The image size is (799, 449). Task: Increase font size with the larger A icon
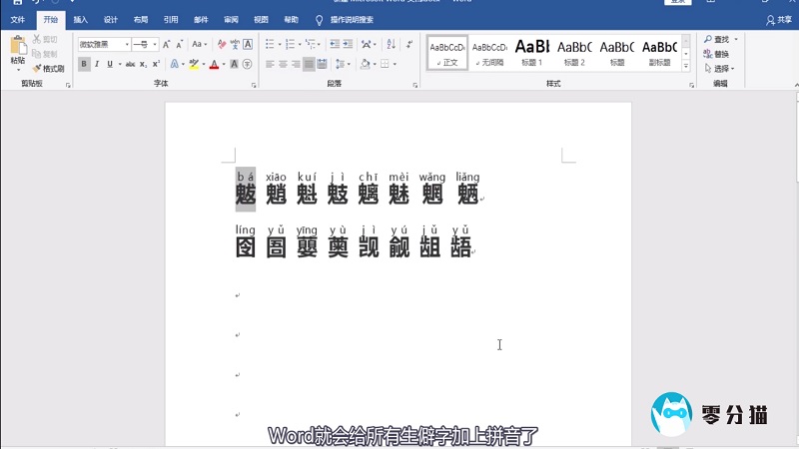[166, 44]
